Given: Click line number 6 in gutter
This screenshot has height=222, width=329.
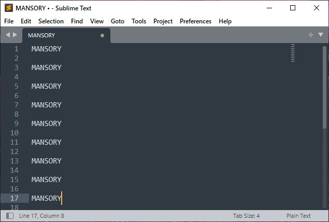Looking at the screenshot, I should coord(17,95).
